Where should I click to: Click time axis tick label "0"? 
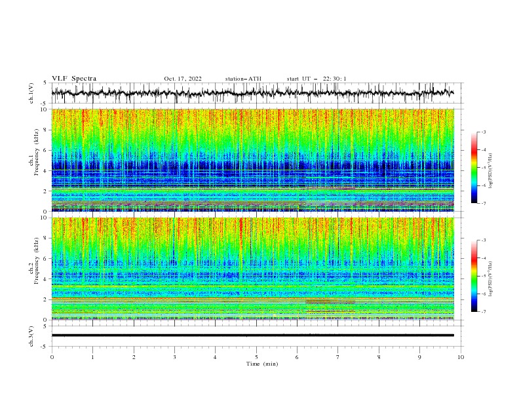[x=52, y=357]
